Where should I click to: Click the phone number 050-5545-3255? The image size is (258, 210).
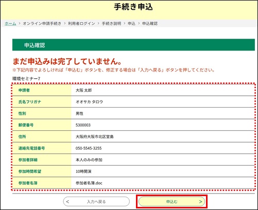[89, 148]
